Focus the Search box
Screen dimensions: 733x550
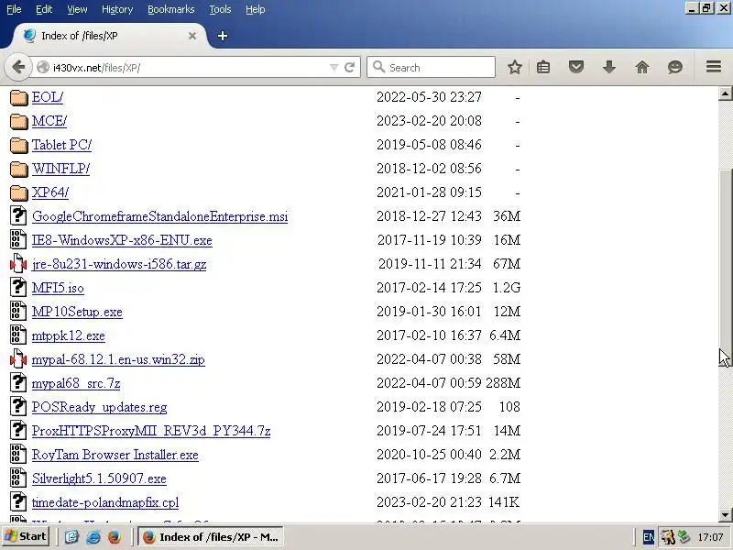click(431, 67)
